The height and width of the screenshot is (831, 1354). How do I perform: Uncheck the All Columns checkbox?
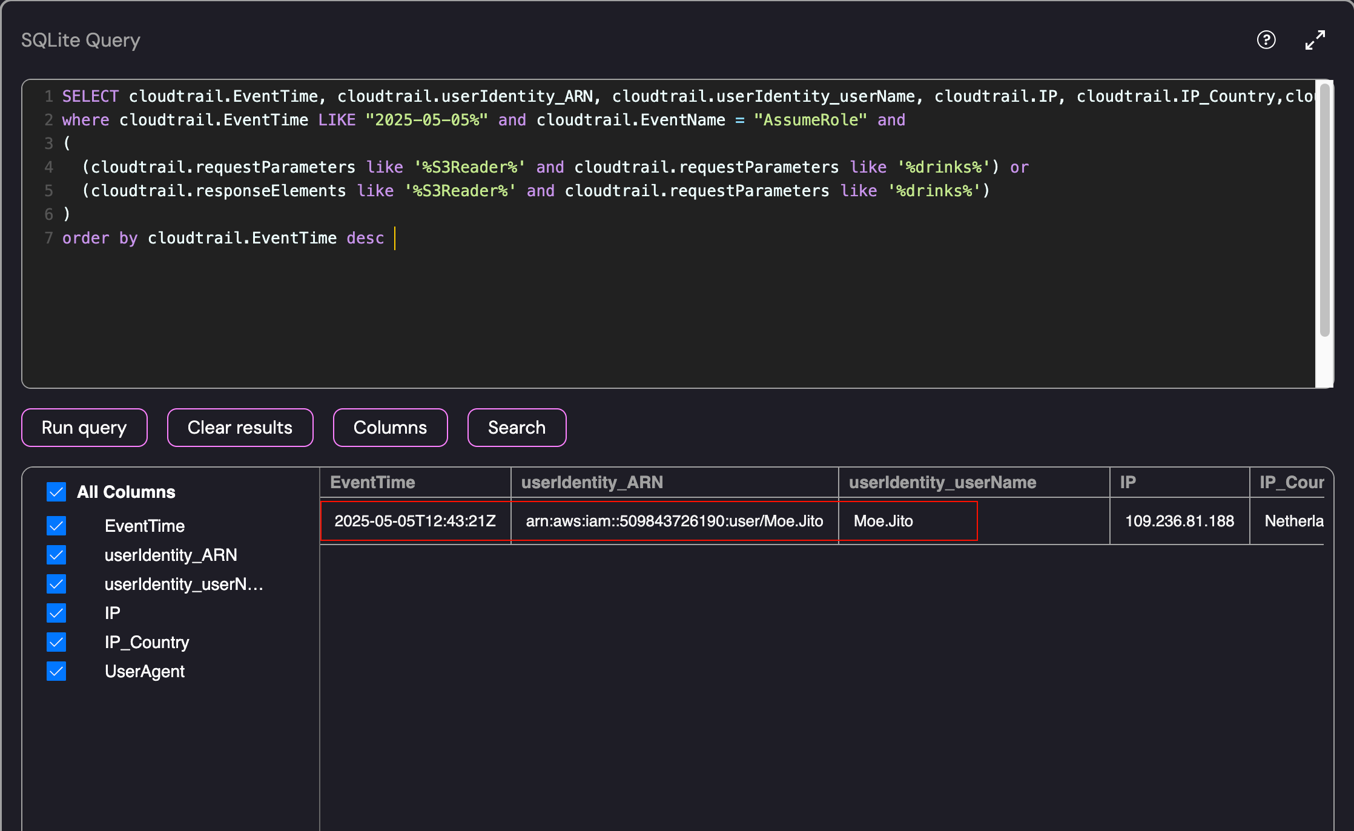(56, 492)
